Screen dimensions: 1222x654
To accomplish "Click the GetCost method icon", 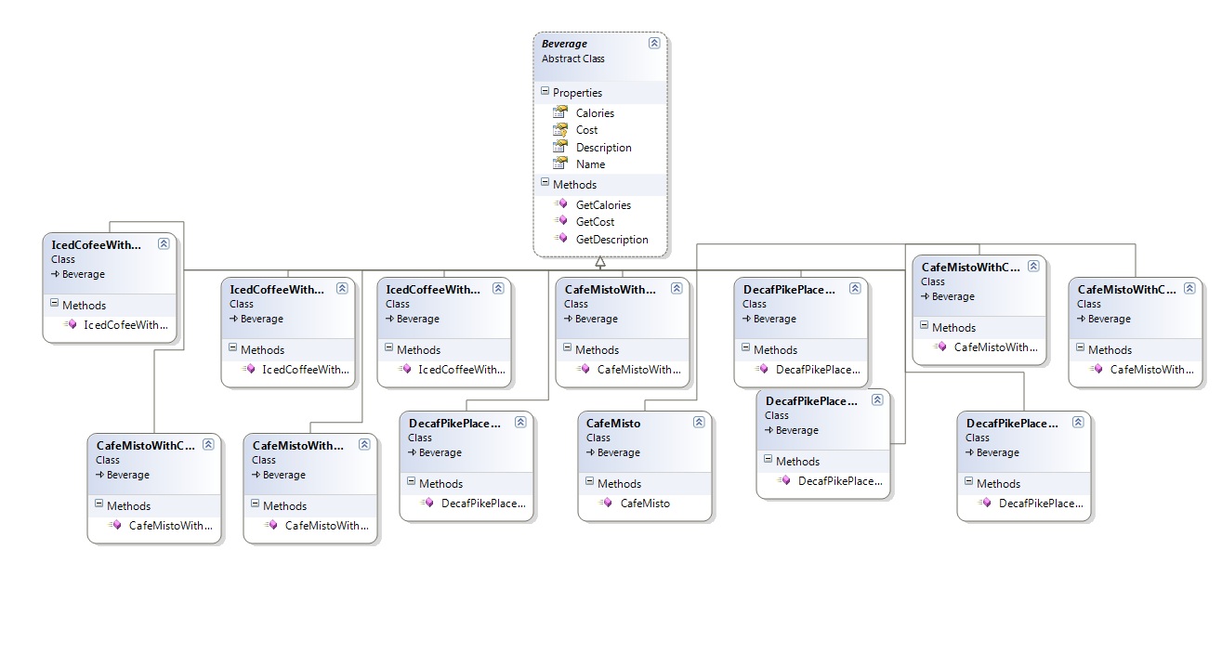I will (x=560, y=221).
